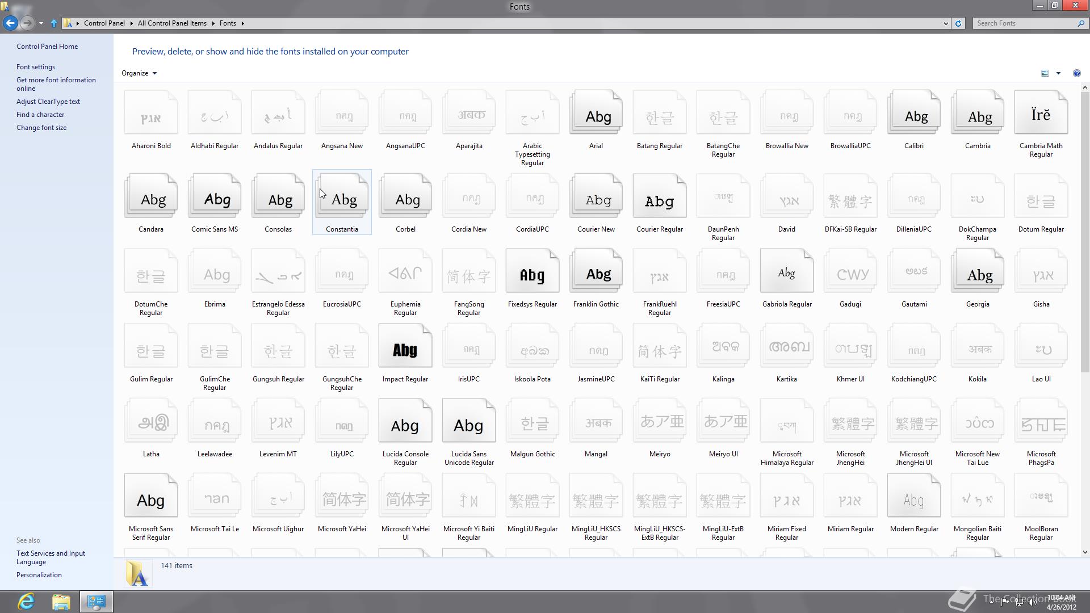The width and height of the screenshot is (1090, 613).
Task: Select the Cambria font icon
Action: pos(978,112)
